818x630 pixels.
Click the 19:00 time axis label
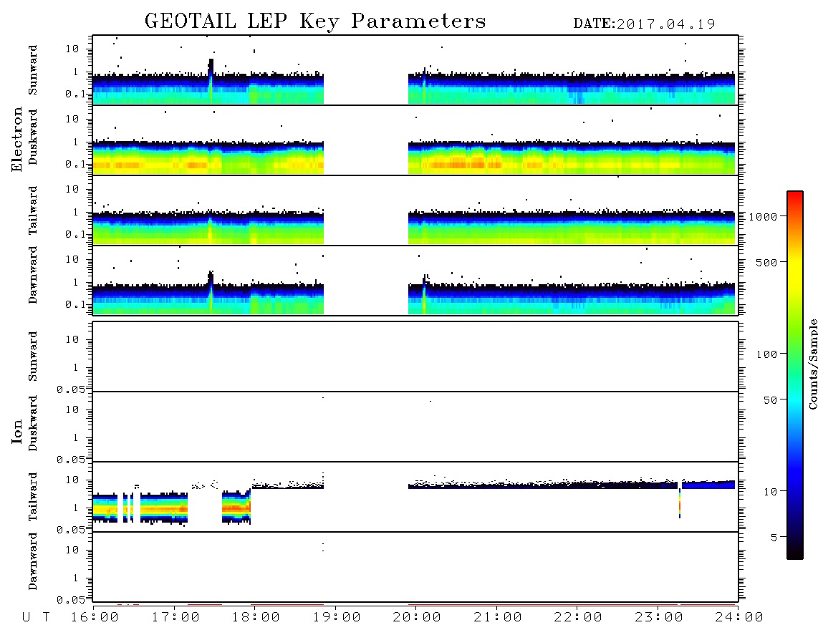(337, 618)
